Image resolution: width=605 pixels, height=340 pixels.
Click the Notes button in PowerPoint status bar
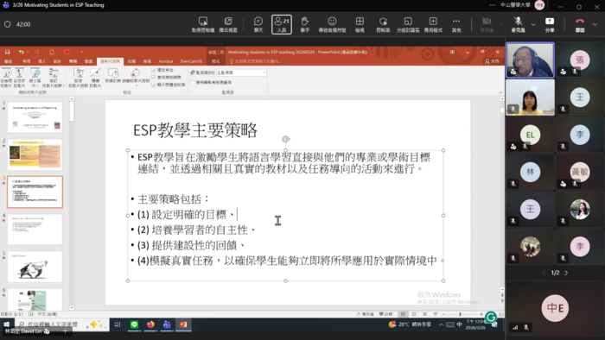[365, 314]
